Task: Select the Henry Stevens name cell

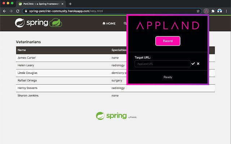Action: (27, 88)
